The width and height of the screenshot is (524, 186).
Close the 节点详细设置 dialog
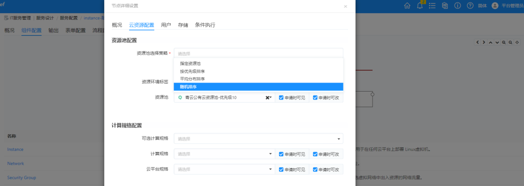coord(345,6)
